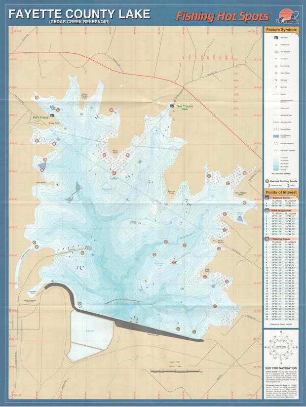Click the Fishing Hot Spots fish logo
This screenshot has height=407, width=306.
click(x=288, y=17)
